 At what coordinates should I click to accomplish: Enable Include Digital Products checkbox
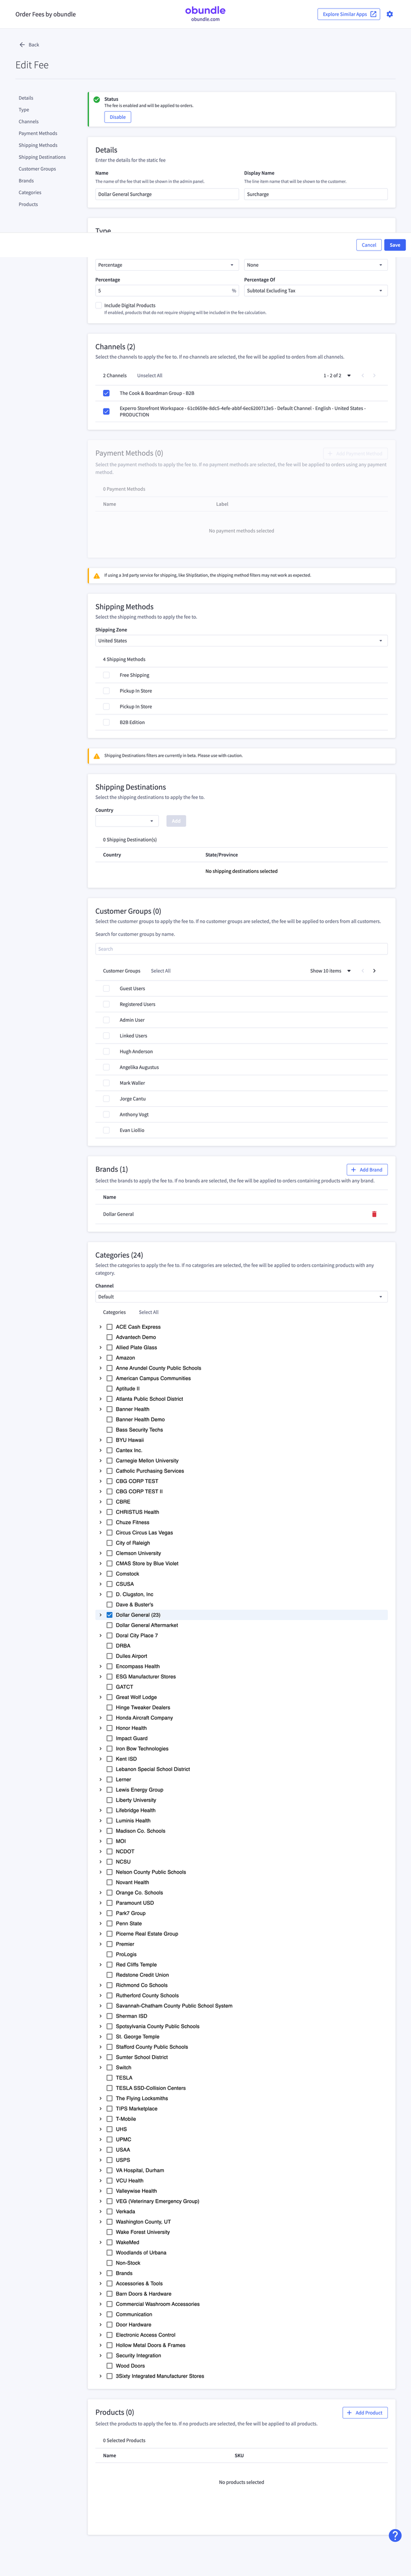point(99,306)
